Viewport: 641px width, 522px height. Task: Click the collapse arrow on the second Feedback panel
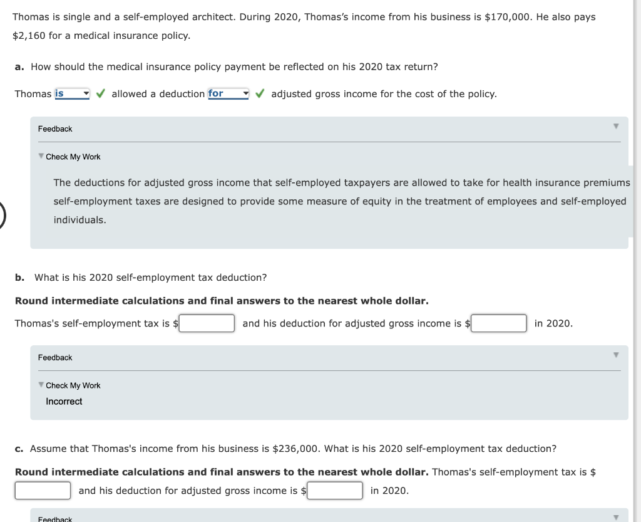click(616, 355)
